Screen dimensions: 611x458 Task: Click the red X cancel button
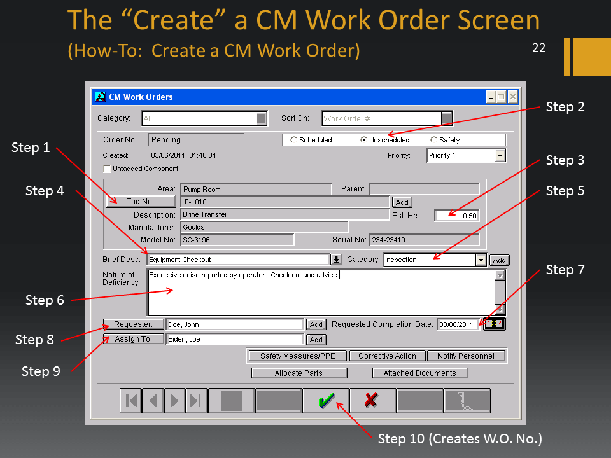[x=372, y=400]
